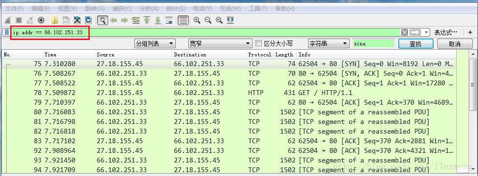
Task: Zoom in on packet text
Action: pyautogui.click(x=197, y=20)
